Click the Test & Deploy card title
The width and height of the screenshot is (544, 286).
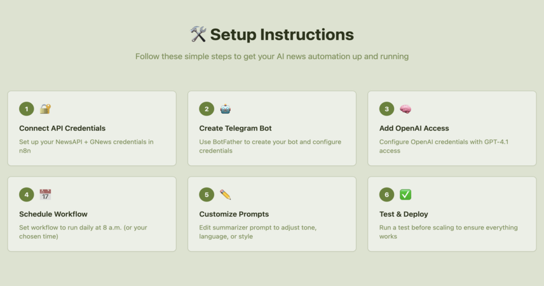pyautogui.click(x=404, y=214)
